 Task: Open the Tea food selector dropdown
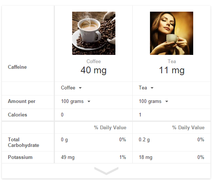click(146, 88)
